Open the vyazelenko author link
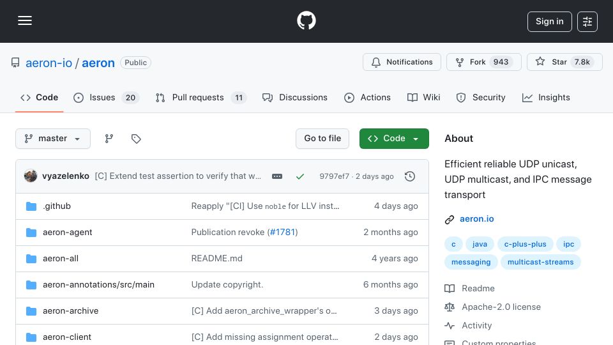613x345 pixels. point(66,176)
